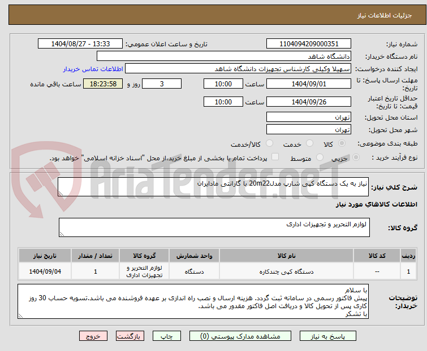Click the delivery city field تهران
This screenshot has height=351, width=427.
(309, 130)
